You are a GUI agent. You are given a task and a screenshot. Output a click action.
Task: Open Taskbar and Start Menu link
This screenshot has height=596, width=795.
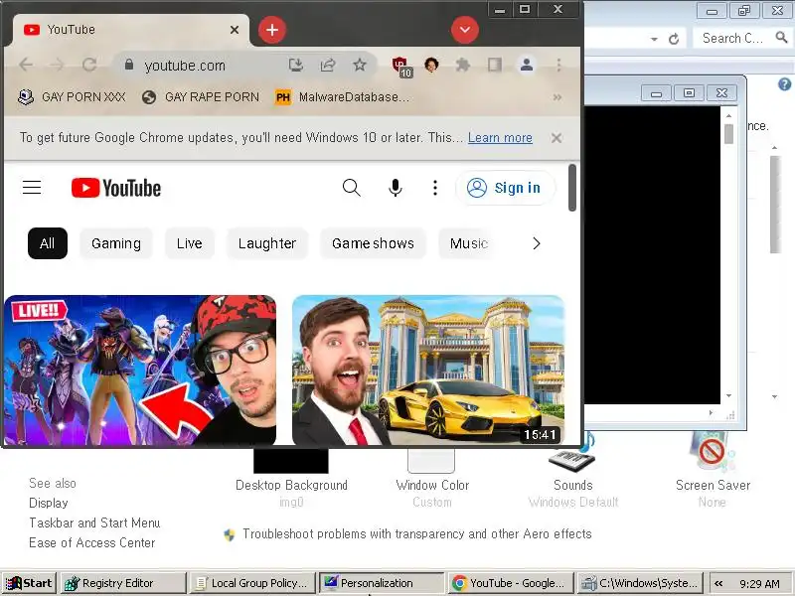point(94,522)
